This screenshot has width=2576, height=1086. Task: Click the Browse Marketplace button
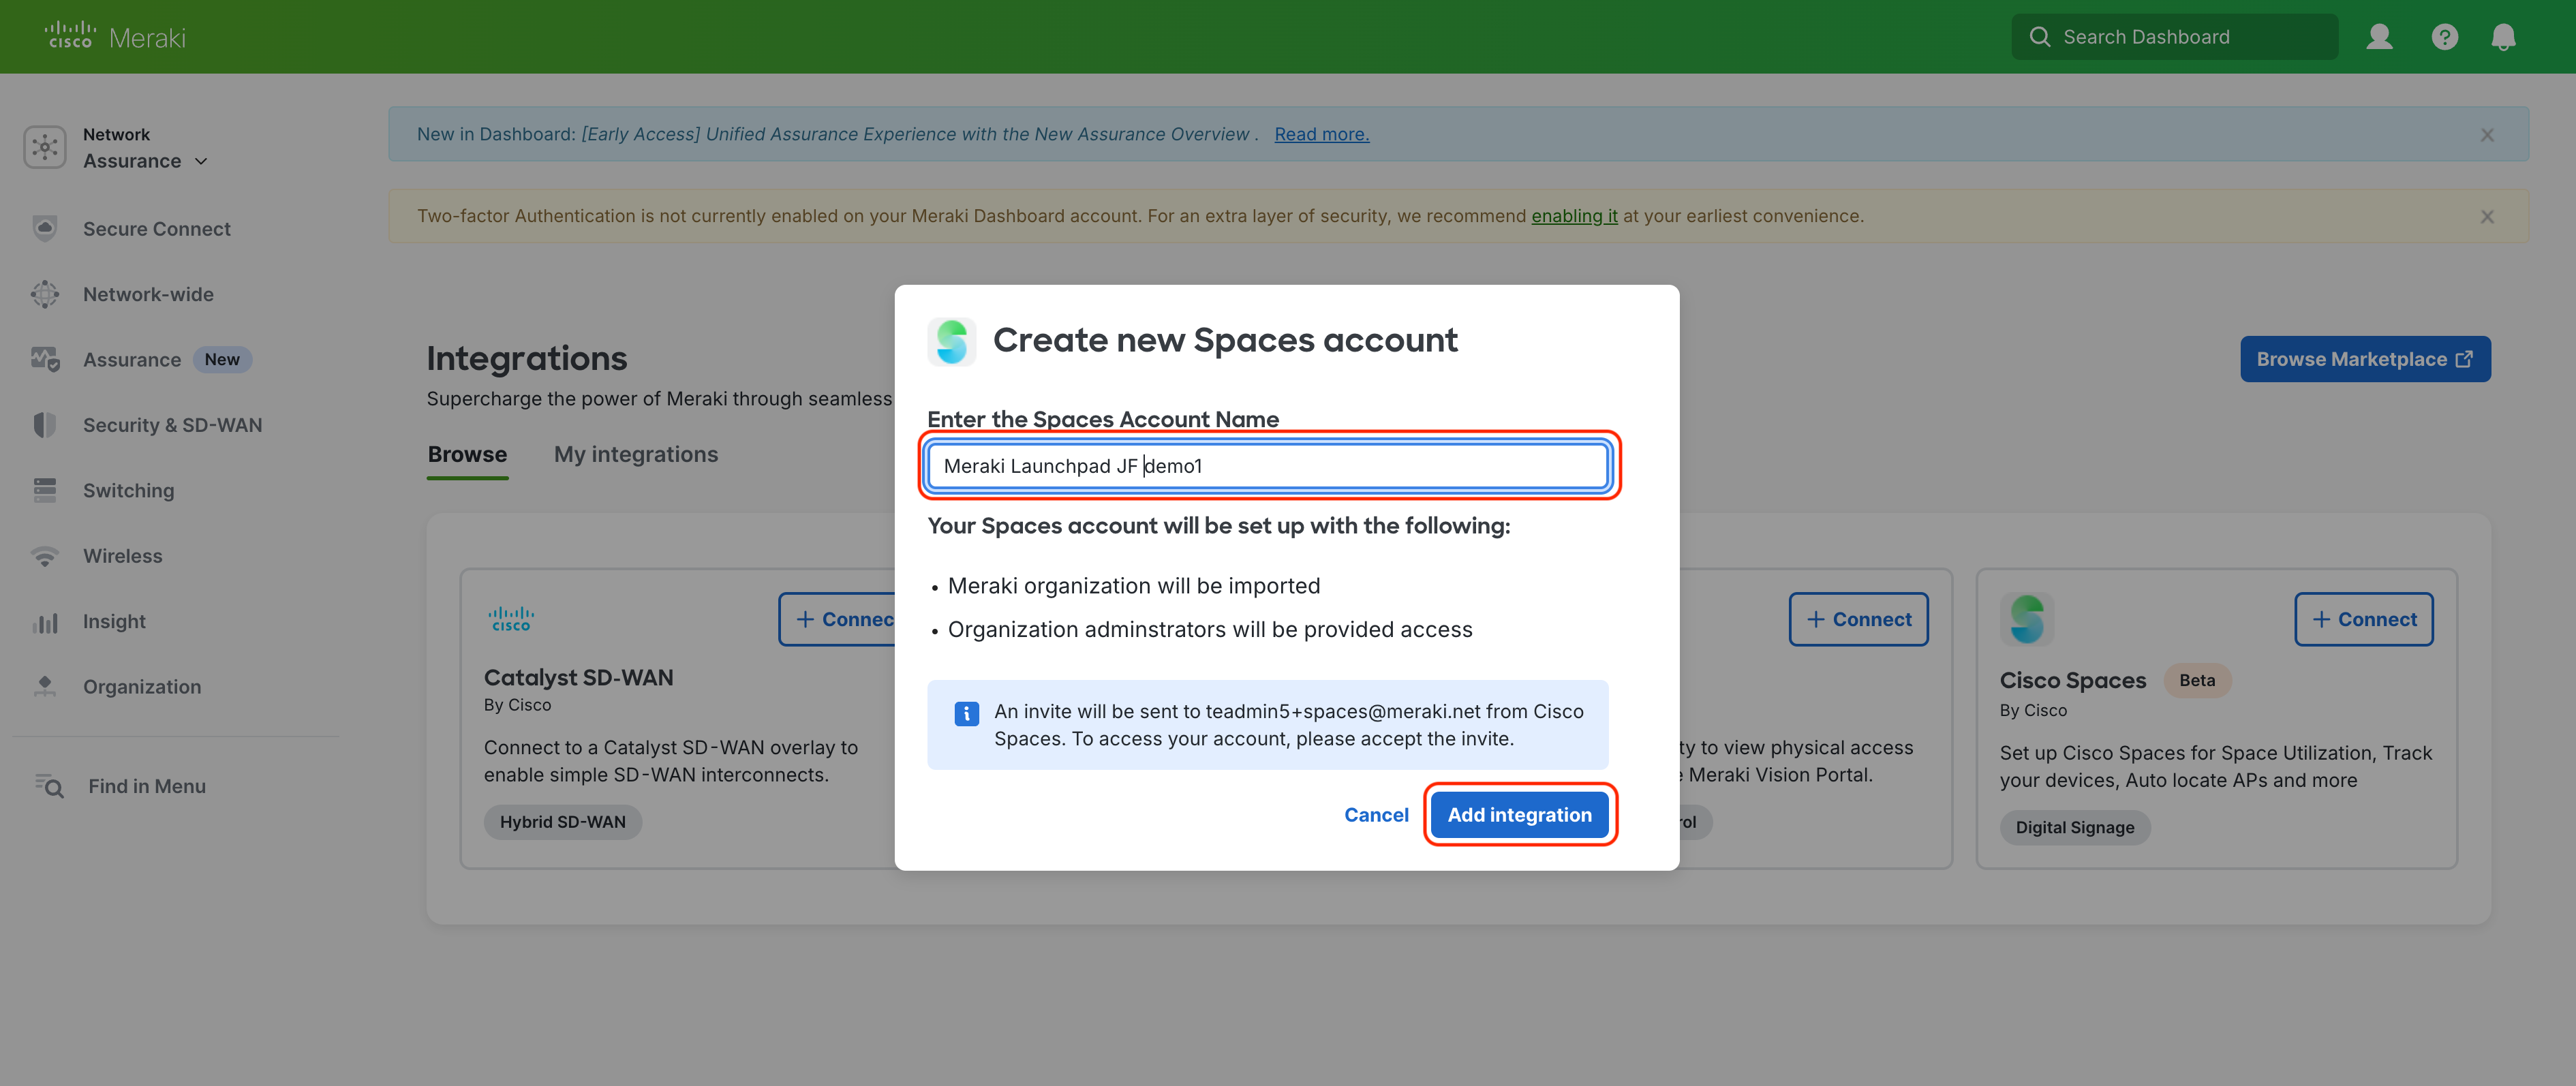point(2365,359)
